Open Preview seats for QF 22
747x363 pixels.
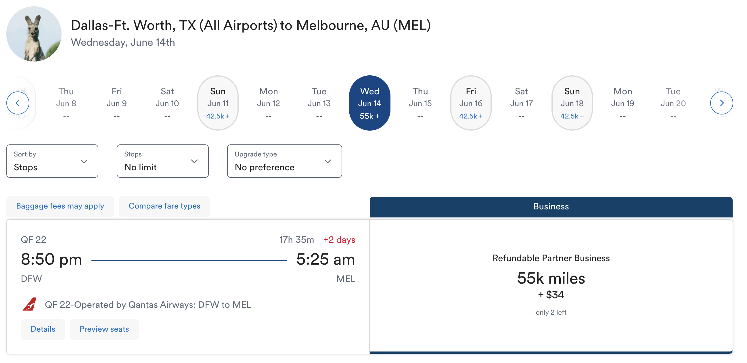coord(104,329)
